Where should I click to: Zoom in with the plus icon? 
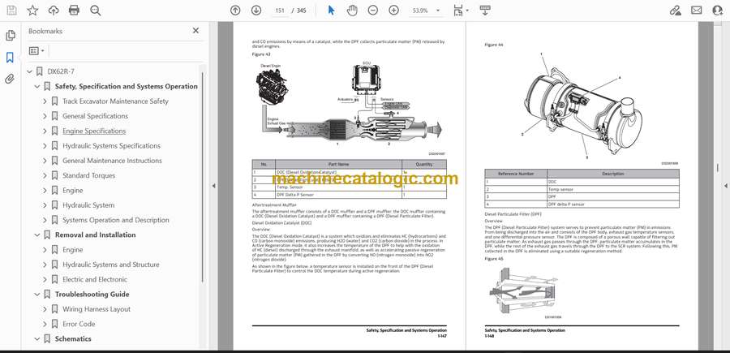(x=394, y=11)
